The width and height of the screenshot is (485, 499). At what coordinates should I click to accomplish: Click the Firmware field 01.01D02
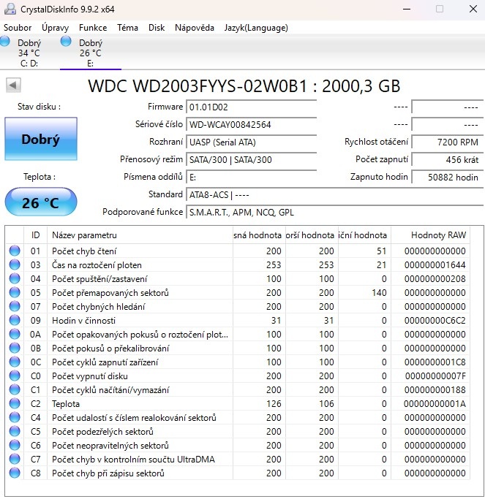tap(251, 107)
